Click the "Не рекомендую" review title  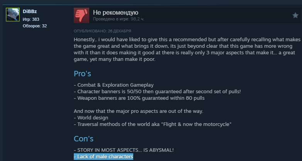point(115,13)
